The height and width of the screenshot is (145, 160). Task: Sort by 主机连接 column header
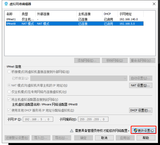point(89,14)
